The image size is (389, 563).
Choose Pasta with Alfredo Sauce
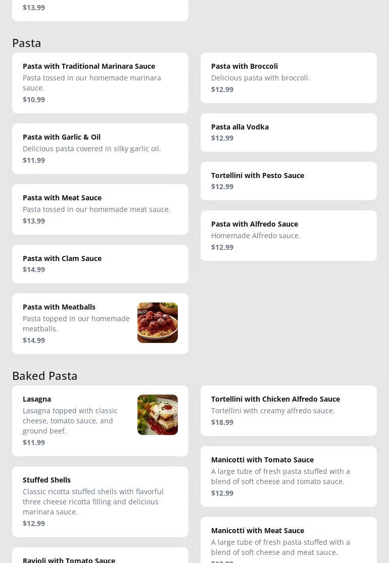[x=288, y=236]
